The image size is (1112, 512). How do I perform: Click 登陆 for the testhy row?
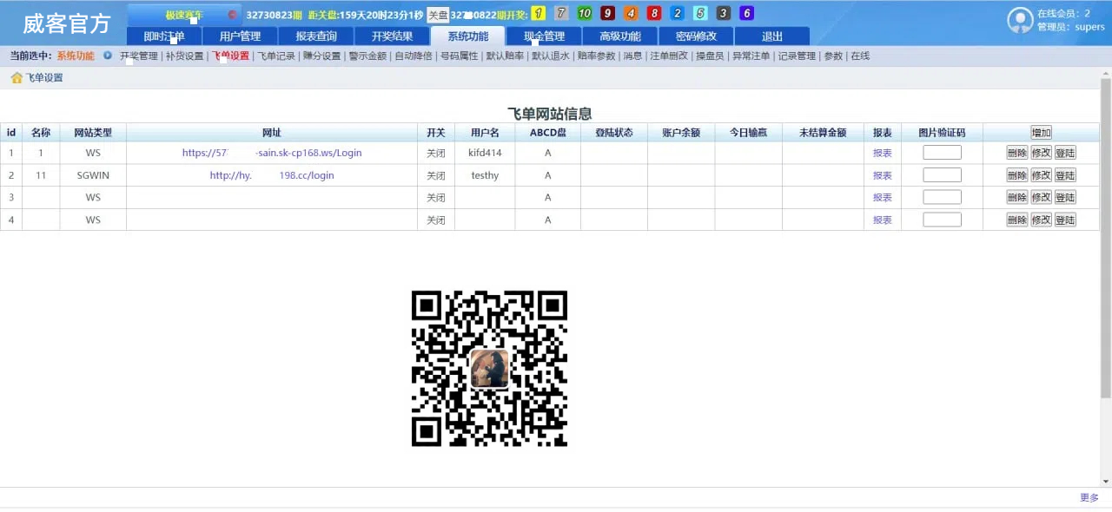click(x=1065, y=175)
